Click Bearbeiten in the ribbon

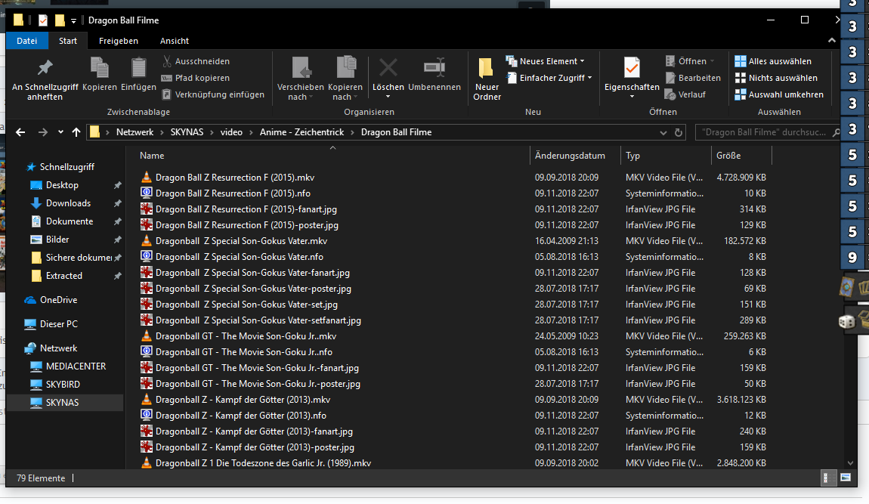click(694, 78)
